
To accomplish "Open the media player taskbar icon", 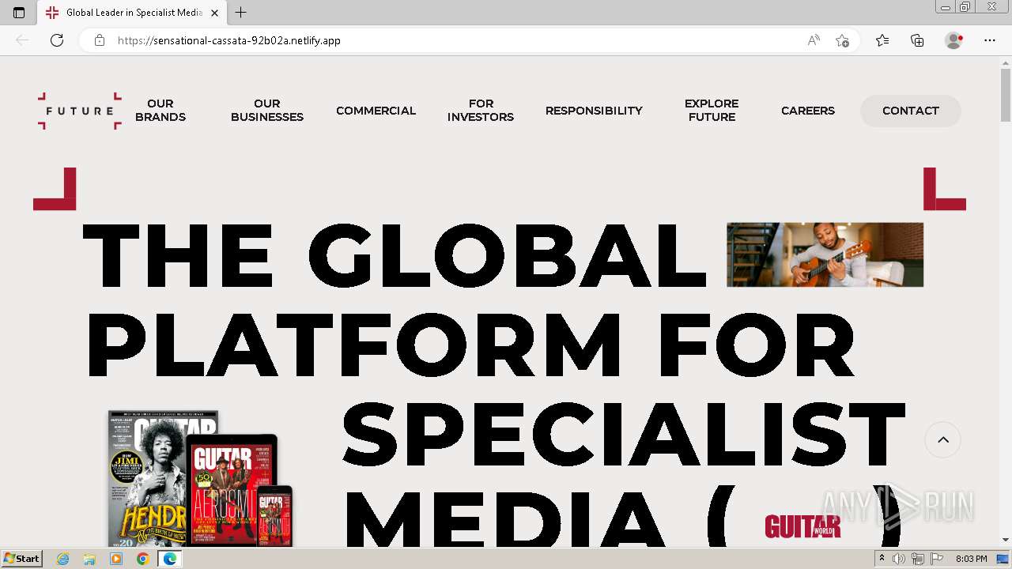I will point(116,559).
